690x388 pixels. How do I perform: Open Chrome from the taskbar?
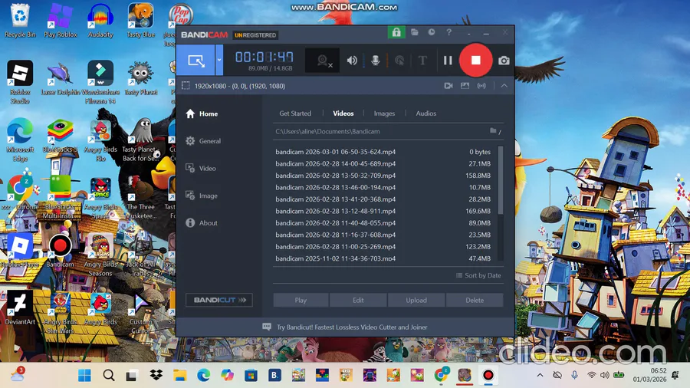point(441,375)
